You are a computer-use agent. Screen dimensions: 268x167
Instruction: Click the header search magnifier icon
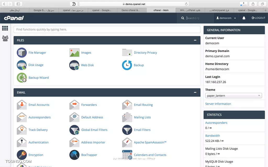[183, 18]
